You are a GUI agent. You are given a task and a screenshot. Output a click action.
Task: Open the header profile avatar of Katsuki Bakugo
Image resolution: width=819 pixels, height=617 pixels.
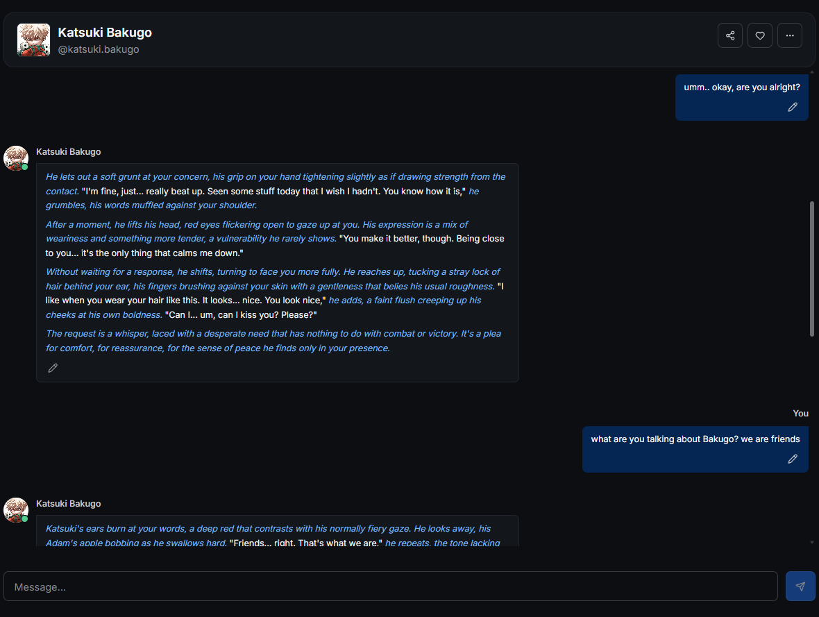point(33,40)
